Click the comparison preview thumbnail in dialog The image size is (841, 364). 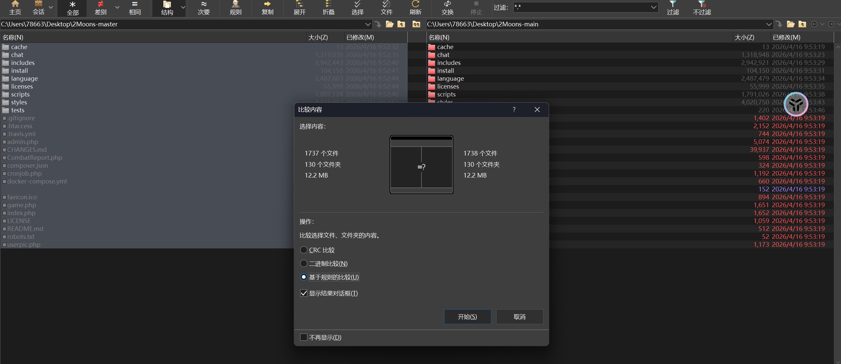click(x=421, y=164)
